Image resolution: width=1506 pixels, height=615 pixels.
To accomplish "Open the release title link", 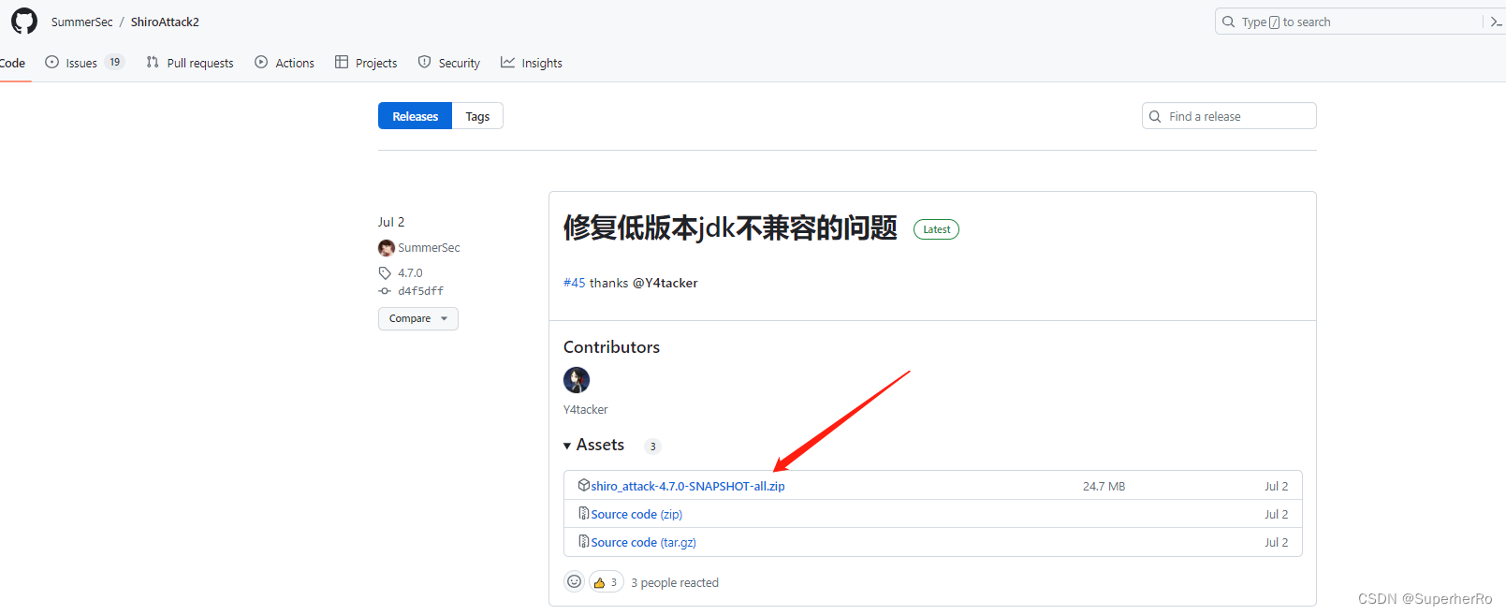I will (730, 227).
